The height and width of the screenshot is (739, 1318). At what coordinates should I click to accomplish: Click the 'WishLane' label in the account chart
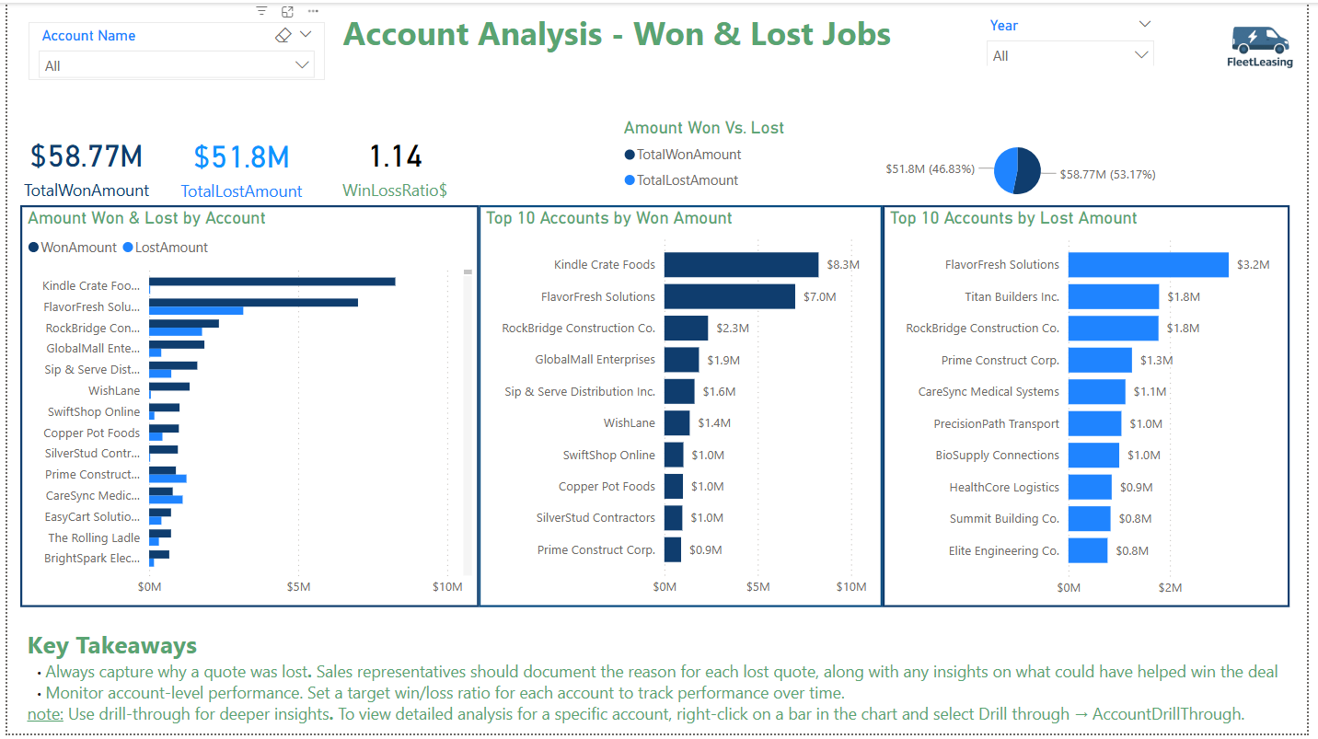[x=114, y=391]
